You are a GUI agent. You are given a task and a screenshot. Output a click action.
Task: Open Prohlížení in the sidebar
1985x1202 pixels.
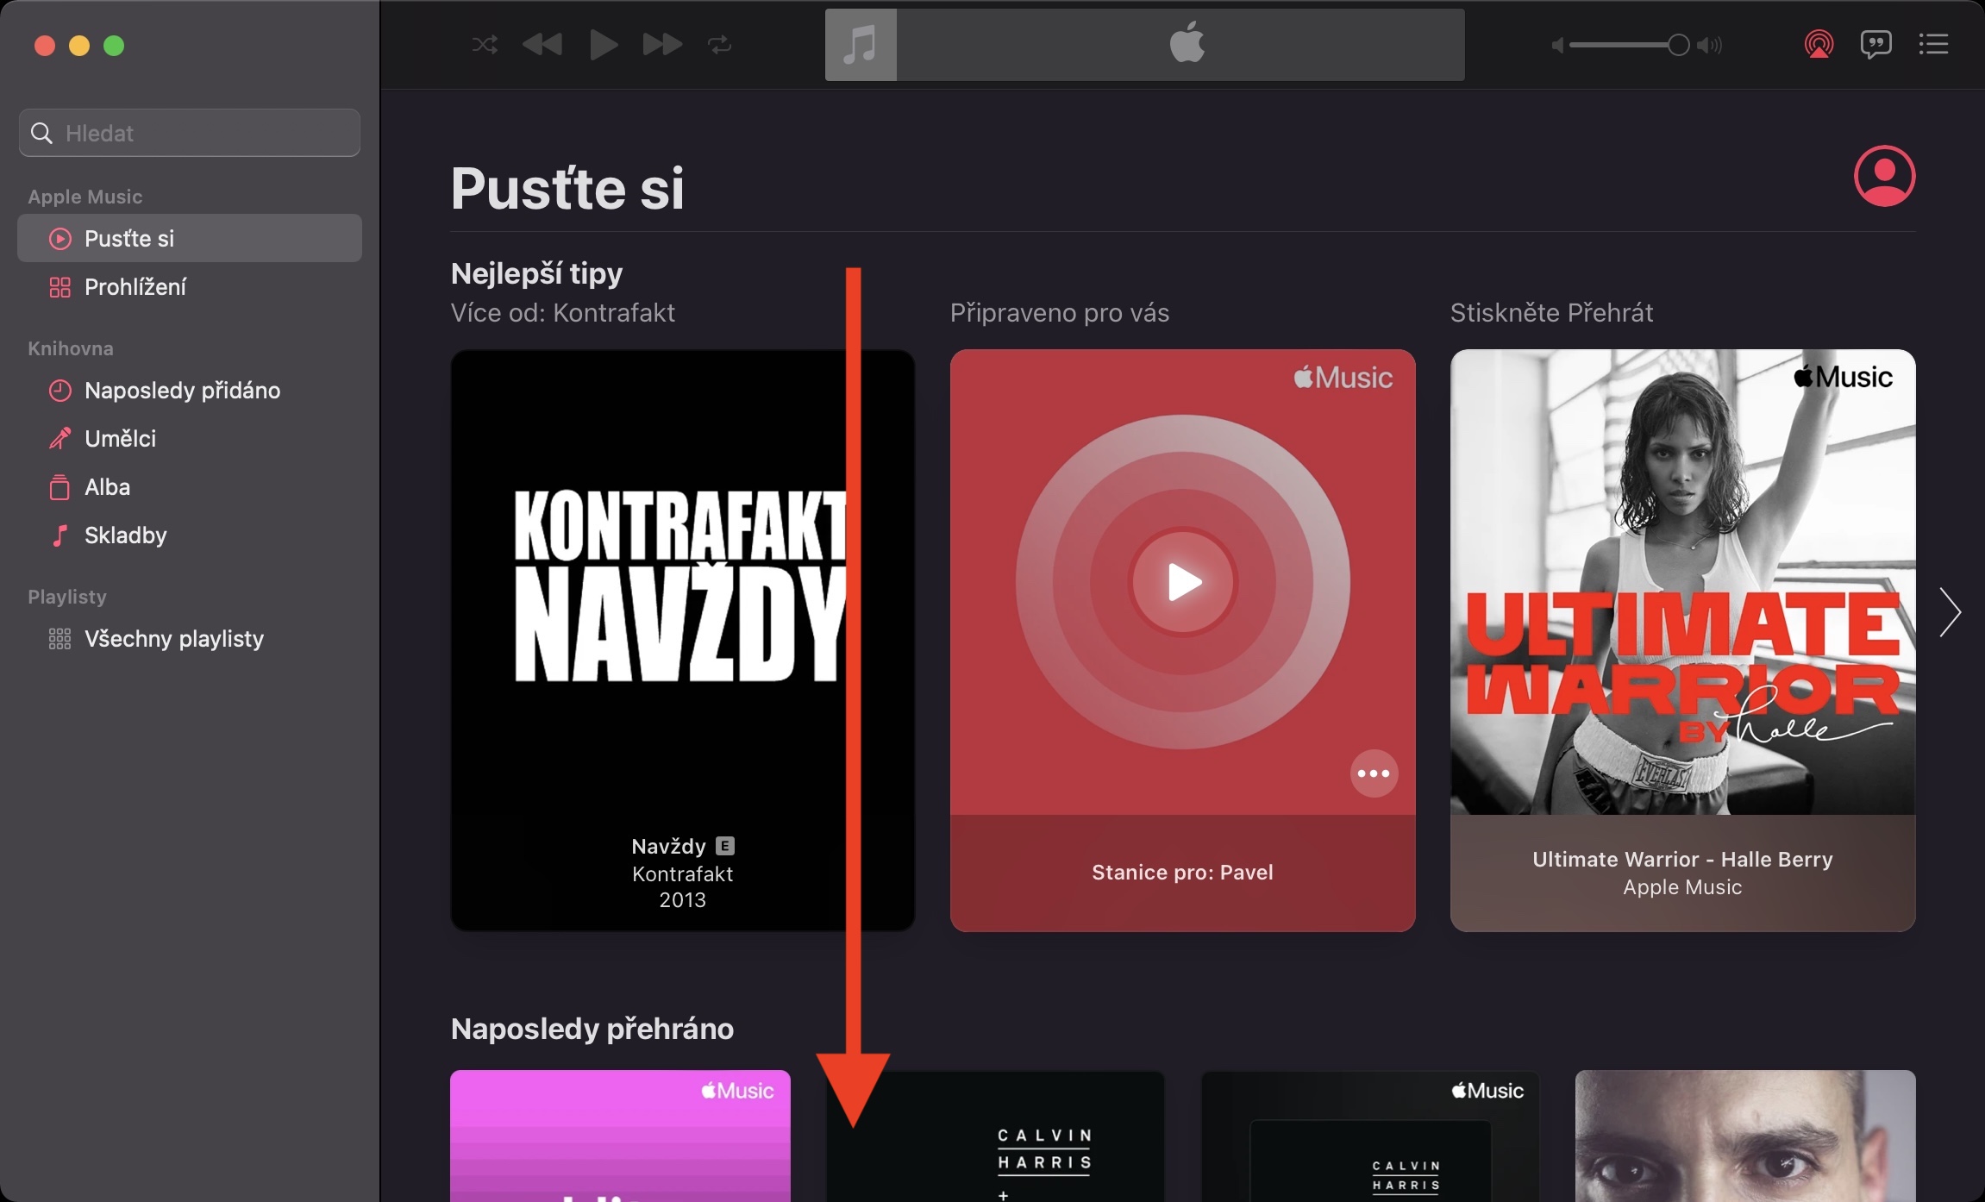pyautogui.click(x=135, y=287)
